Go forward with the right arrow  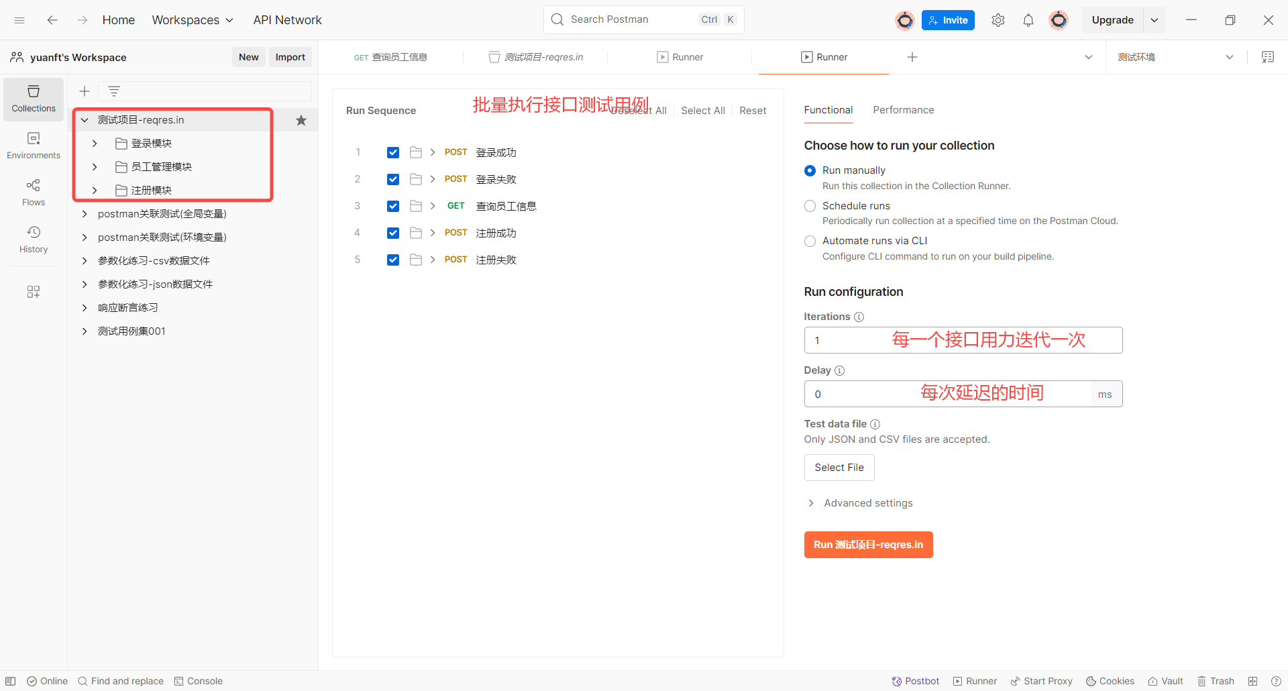click(82, 20)
